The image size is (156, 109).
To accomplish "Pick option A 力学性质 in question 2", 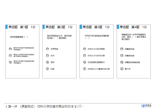I will pos(47,49).
